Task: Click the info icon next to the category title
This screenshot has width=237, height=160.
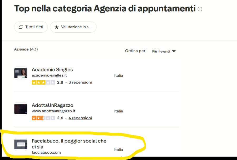Action: [200, 9]
